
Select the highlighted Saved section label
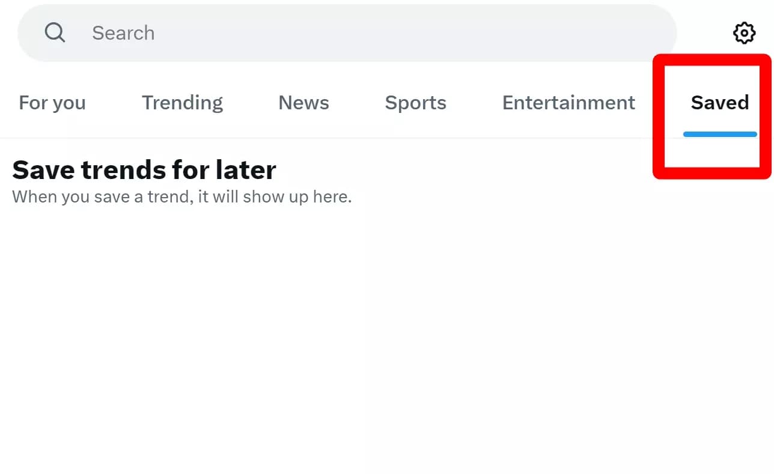[x=720, y=103]
